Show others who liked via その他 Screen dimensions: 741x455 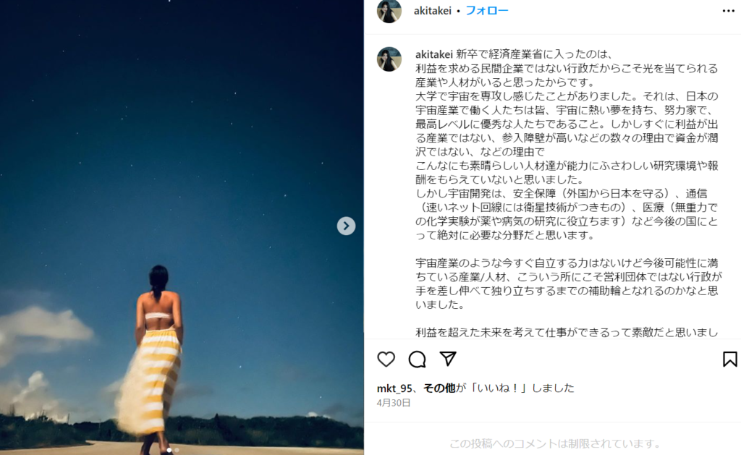tap(439, 388)
